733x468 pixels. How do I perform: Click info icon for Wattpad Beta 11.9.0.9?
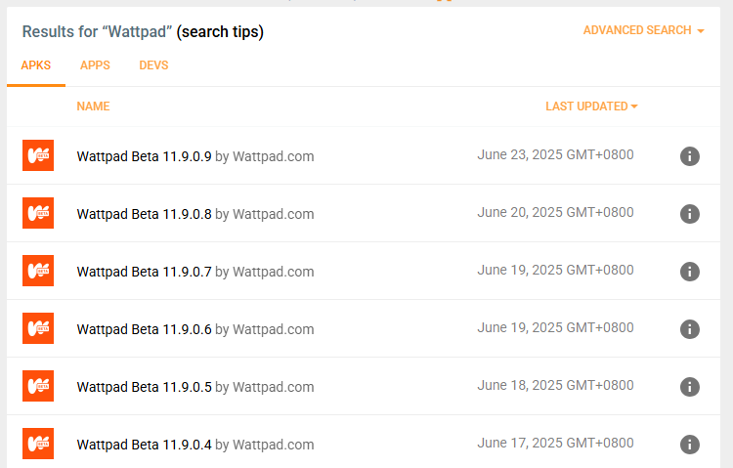[x=689, y=156]
